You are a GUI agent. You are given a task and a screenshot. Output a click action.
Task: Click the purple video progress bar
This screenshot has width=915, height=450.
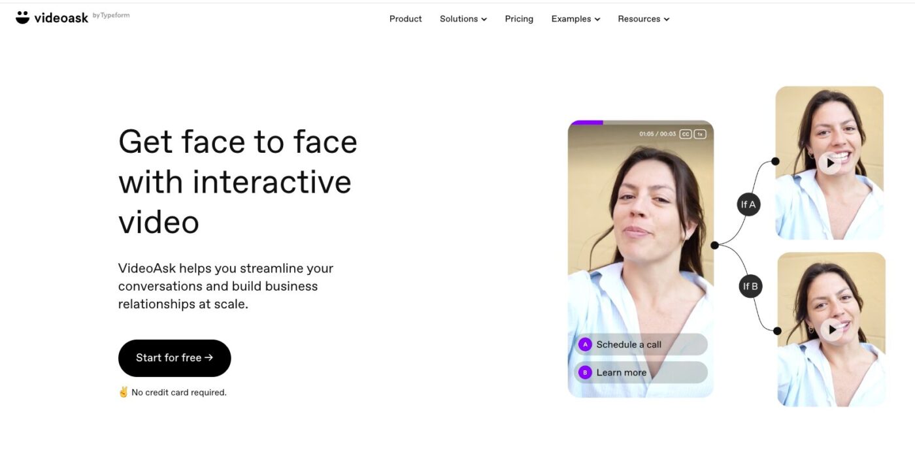point(586,122)
